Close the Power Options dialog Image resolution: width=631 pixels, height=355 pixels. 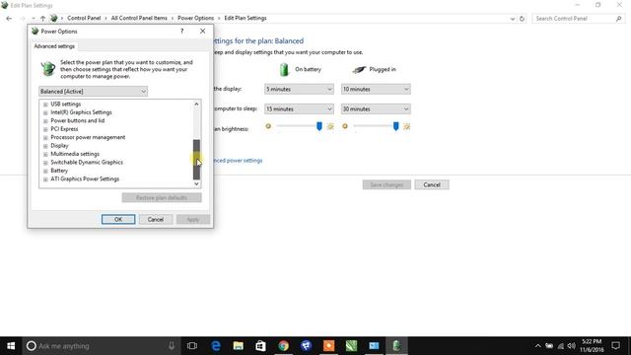coord(202,31)
